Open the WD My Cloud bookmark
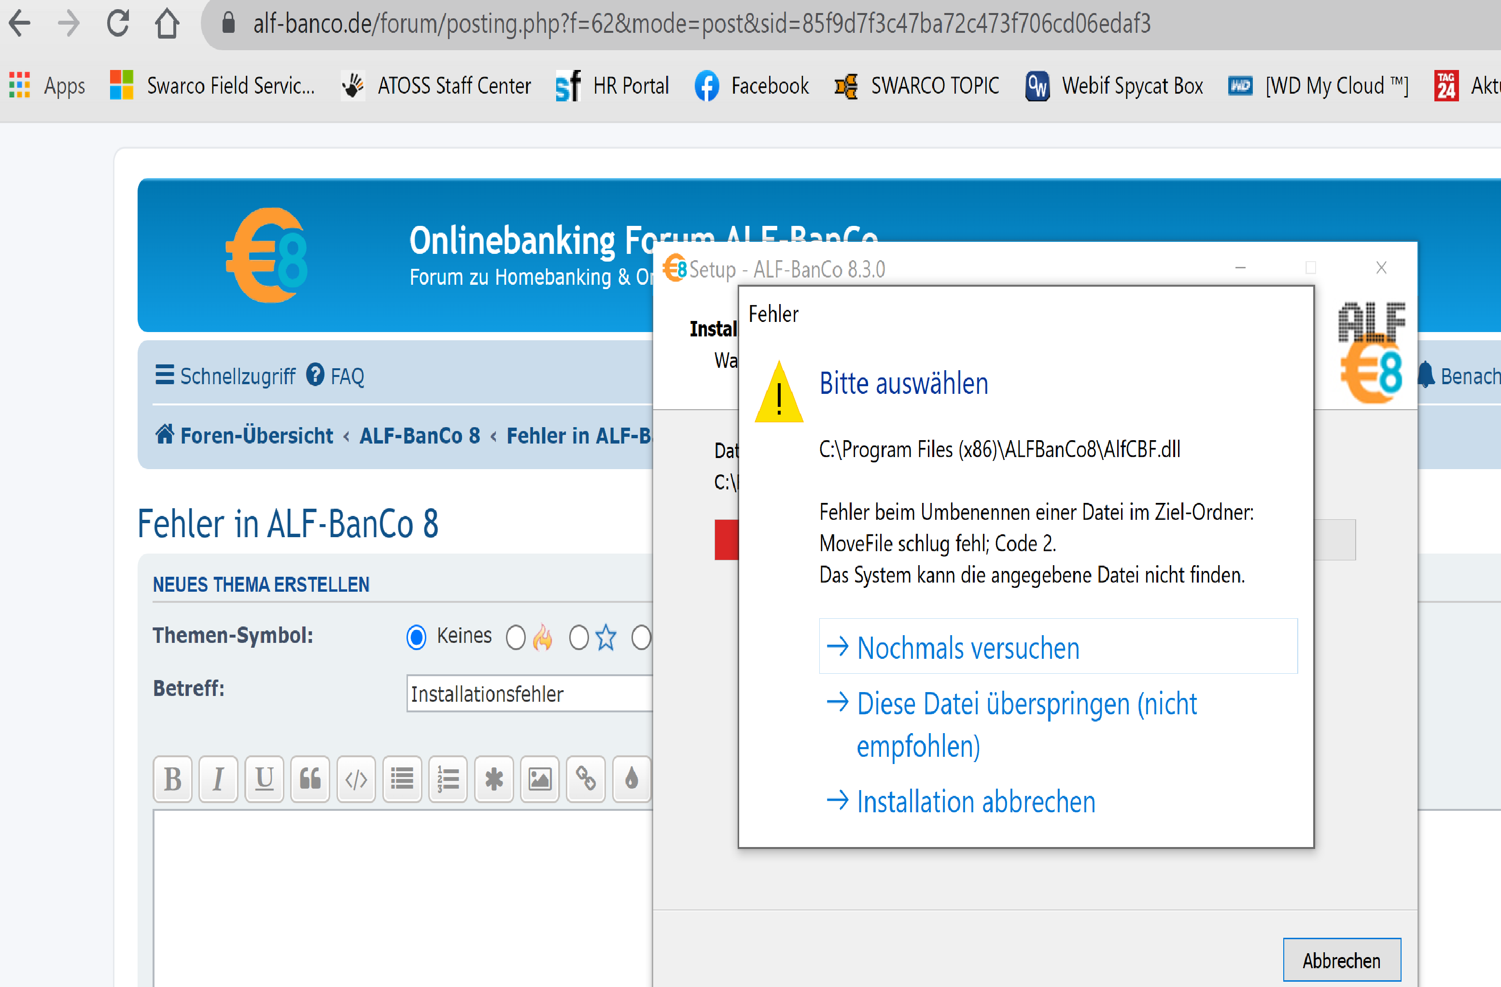This screenshot has height=987, width=1501. 1318,85
